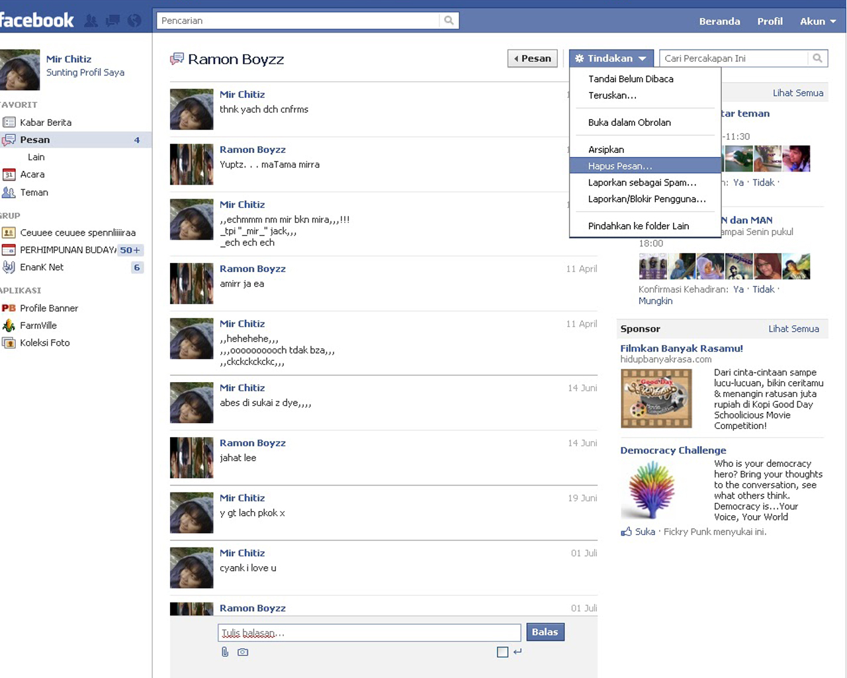The image size is (847, 678).
Task: Open the Filmkan Banyak Rasamu! ad link
Action: (x=682, y=349)
